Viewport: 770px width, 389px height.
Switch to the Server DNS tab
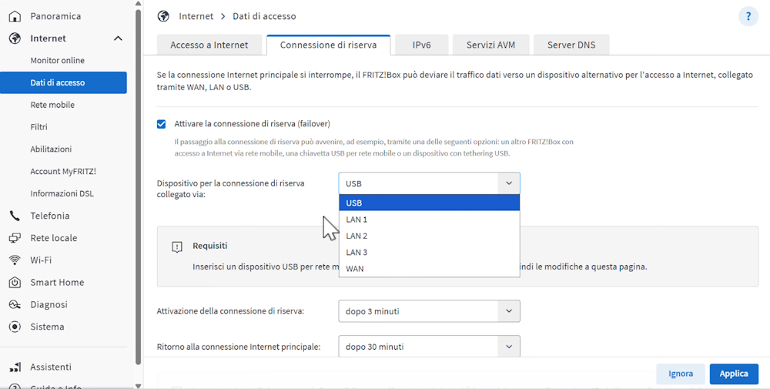(x=571, y=45)
